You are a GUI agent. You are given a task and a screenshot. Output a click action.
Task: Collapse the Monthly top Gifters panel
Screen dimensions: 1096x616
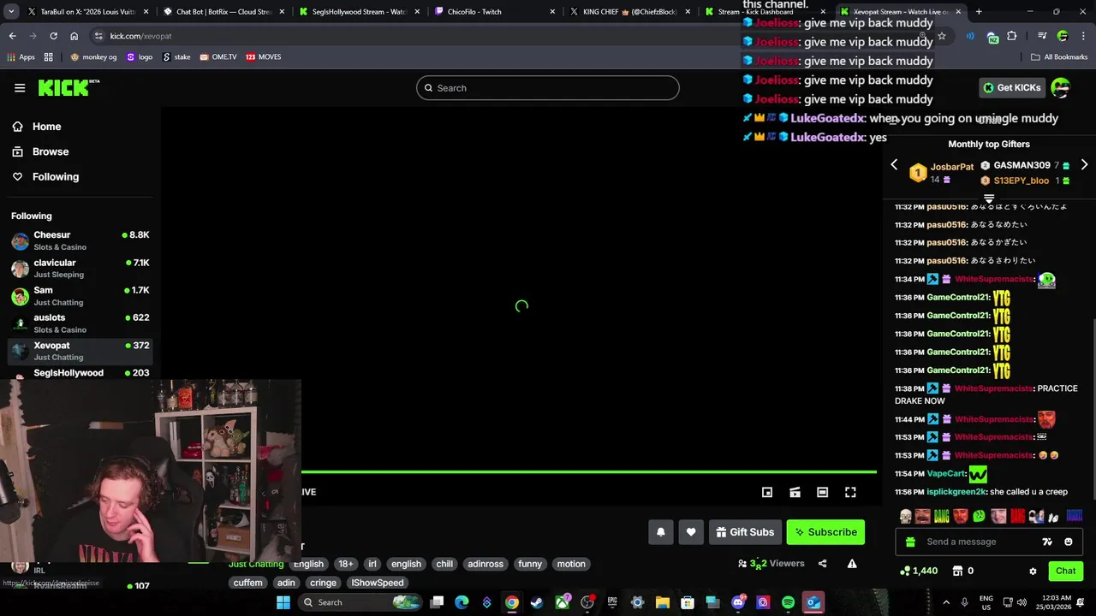(989, 198)
